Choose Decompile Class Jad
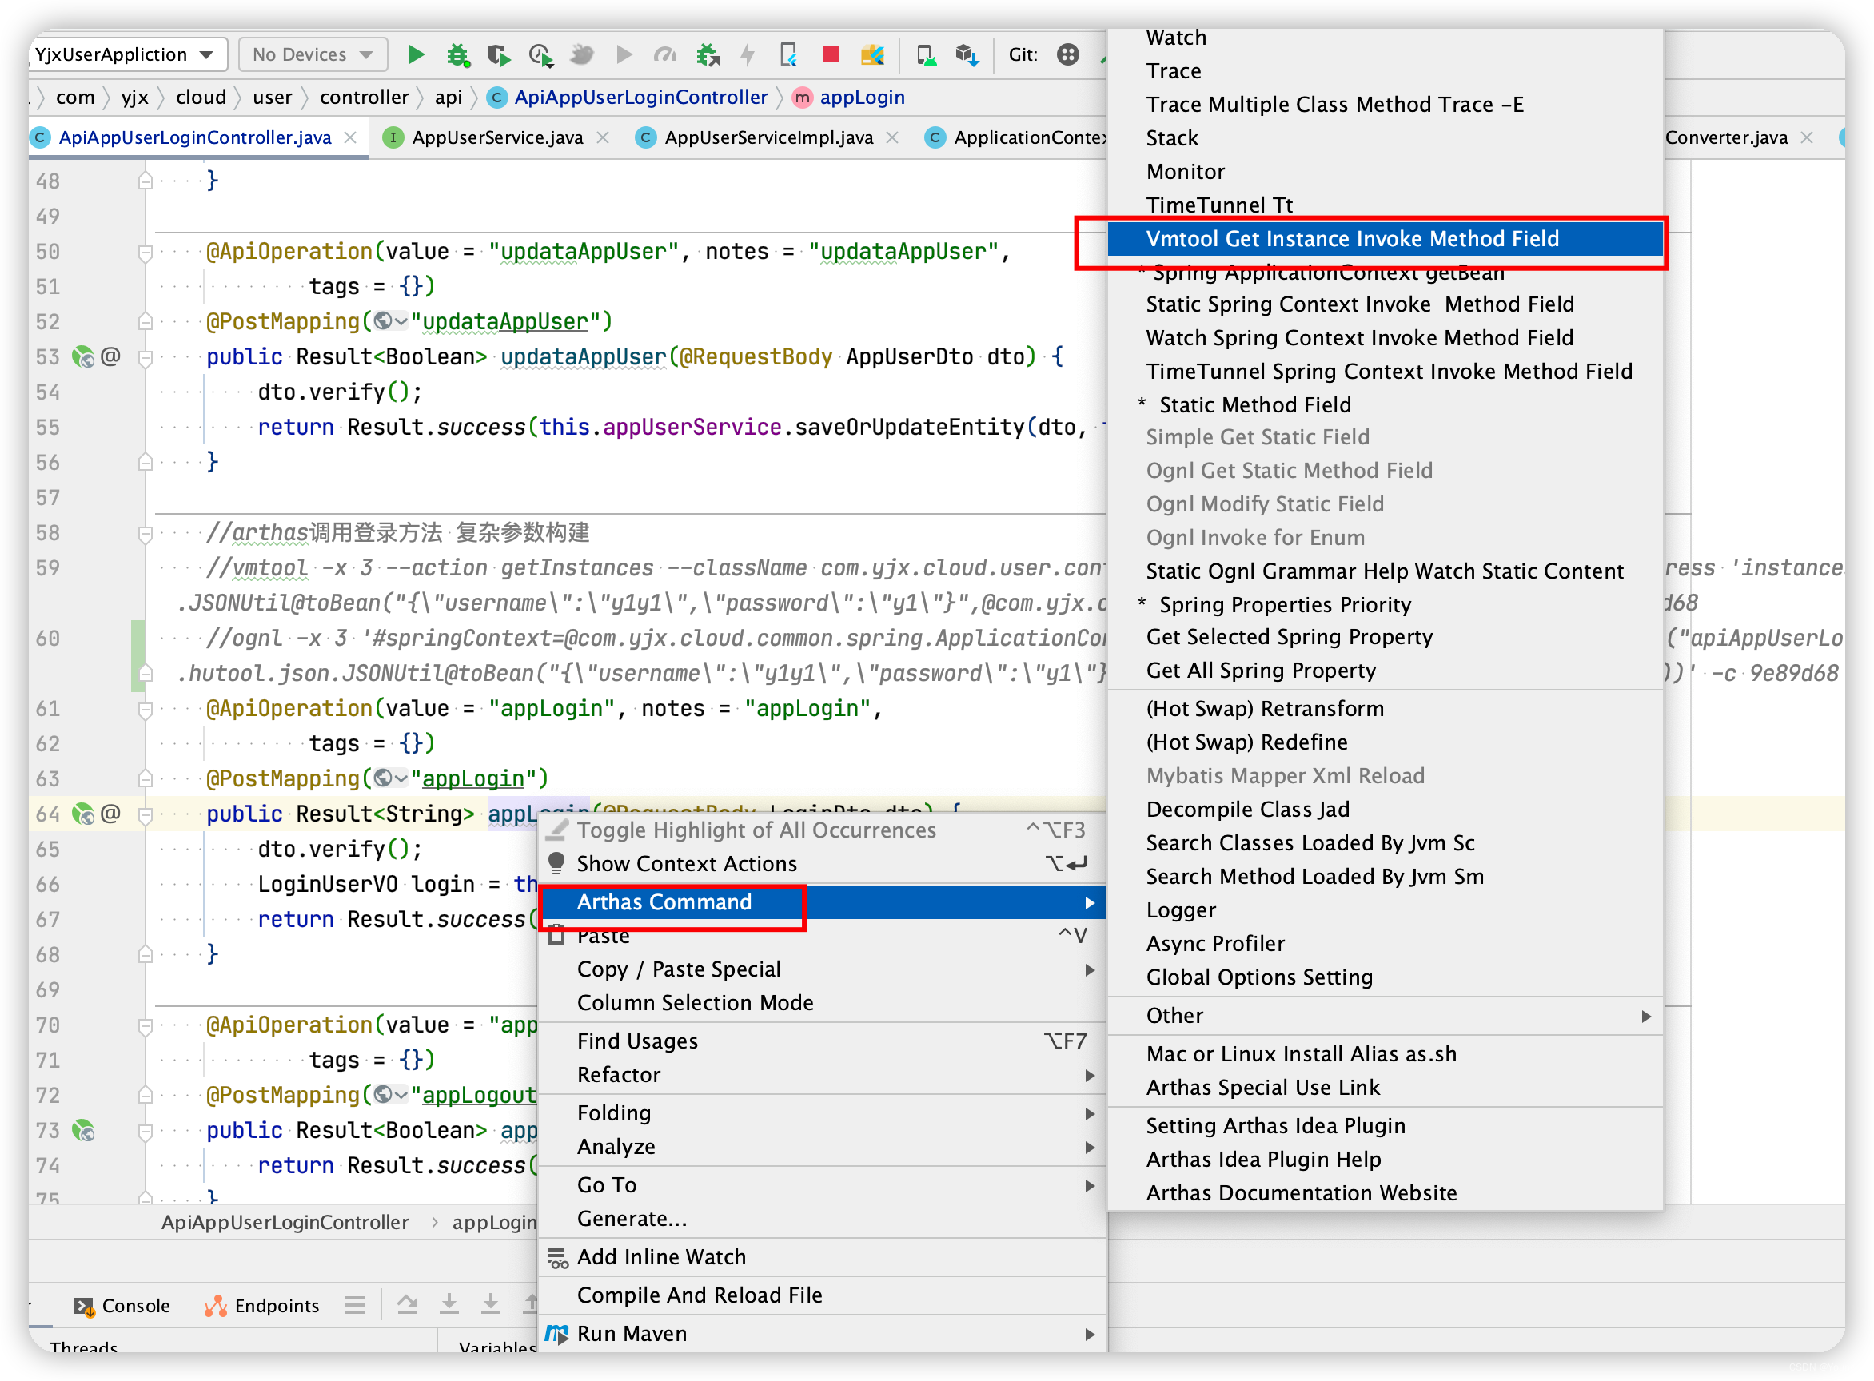Viewport: 1874px width, 1381px height. tap(1385, 810)
